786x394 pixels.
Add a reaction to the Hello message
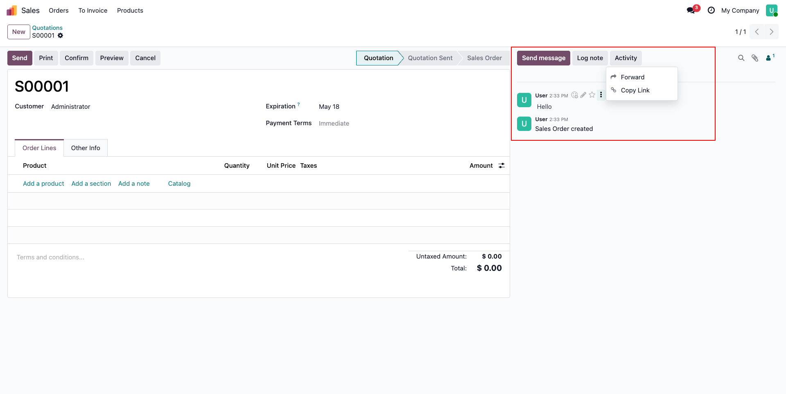[575, 95]
